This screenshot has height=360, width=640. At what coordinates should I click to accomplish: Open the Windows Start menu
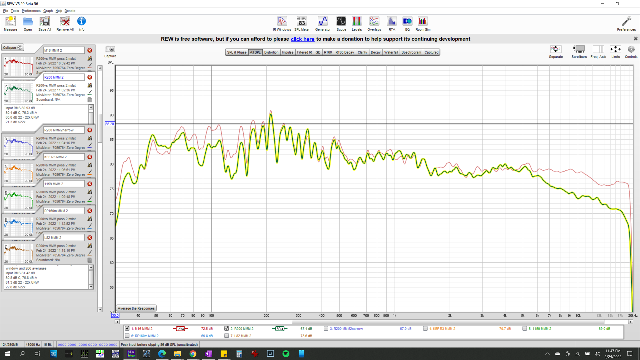click(x=7, y=353)
